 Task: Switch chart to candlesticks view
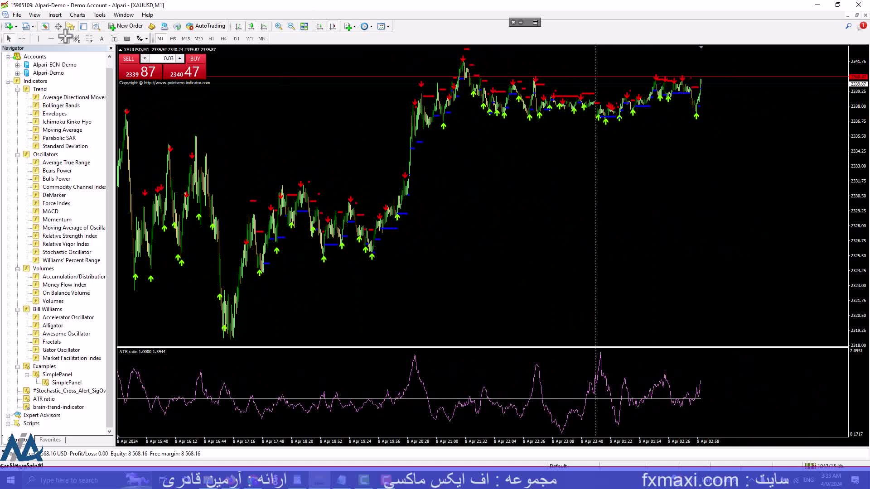click(x=251, y=26)
